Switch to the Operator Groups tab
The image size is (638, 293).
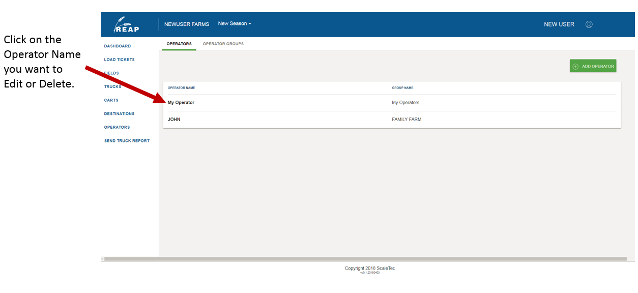(x=223, y=44)
